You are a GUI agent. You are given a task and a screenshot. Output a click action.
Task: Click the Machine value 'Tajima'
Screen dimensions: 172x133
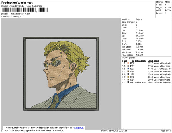coord(139,19)
